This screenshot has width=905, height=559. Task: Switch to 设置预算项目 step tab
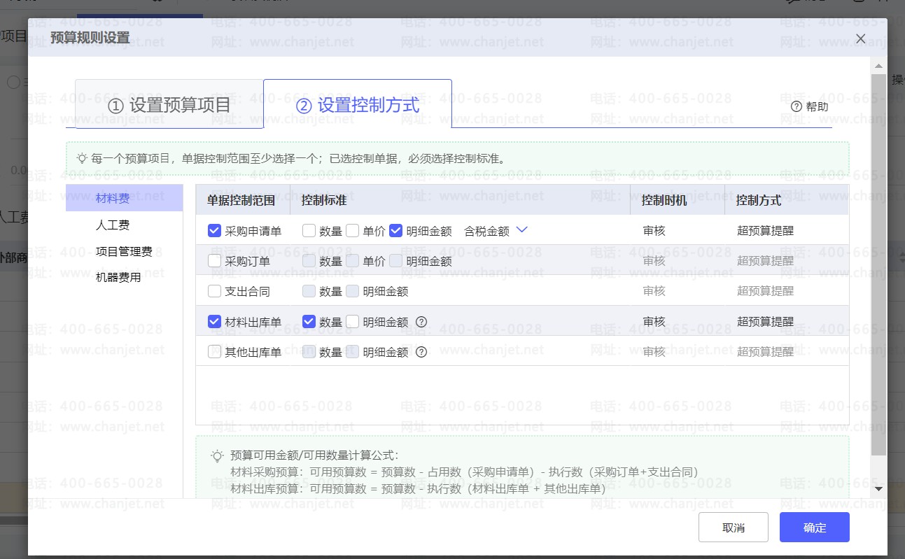[169, 105]
